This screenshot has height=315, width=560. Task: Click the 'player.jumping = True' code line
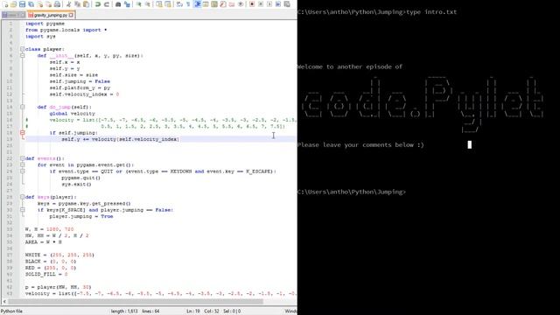[x=81, y=216]
